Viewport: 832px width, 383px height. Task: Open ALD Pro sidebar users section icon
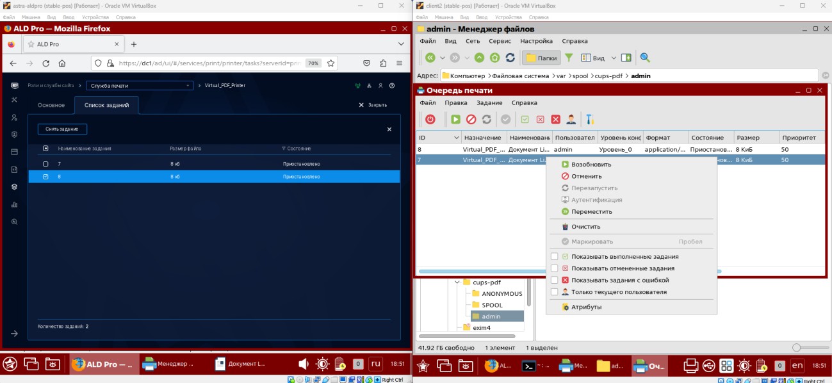point(14,118)
